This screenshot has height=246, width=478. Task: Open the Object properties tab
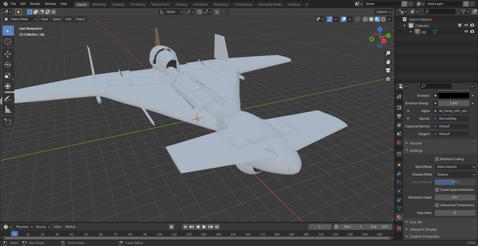399,165
